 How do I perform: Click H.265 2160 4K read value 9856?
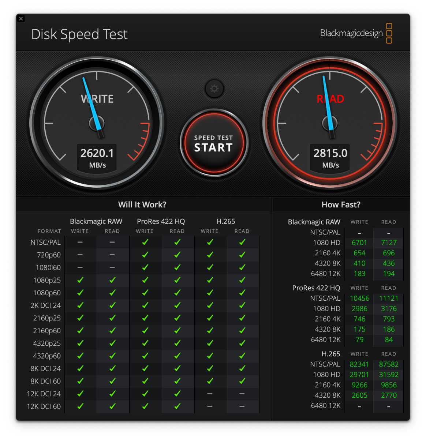point(389,385)
